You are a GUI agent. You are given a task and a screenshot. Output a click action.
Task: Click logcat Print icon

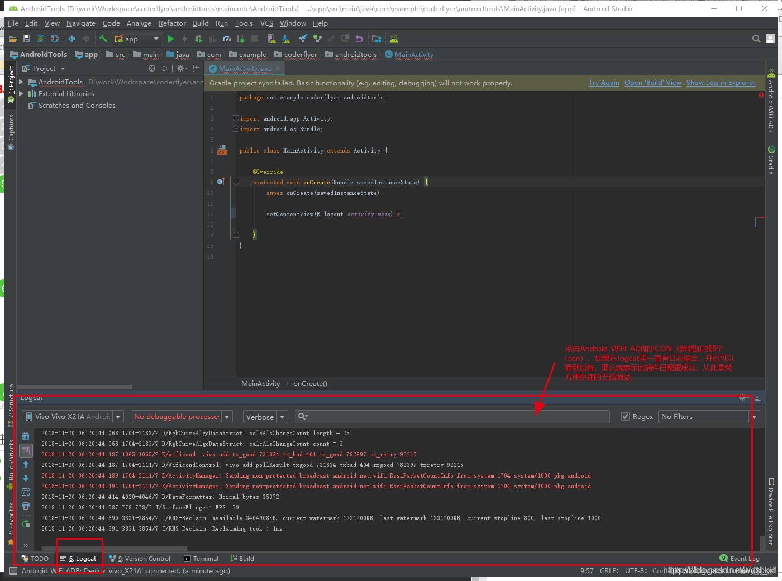tap(26, 506)
